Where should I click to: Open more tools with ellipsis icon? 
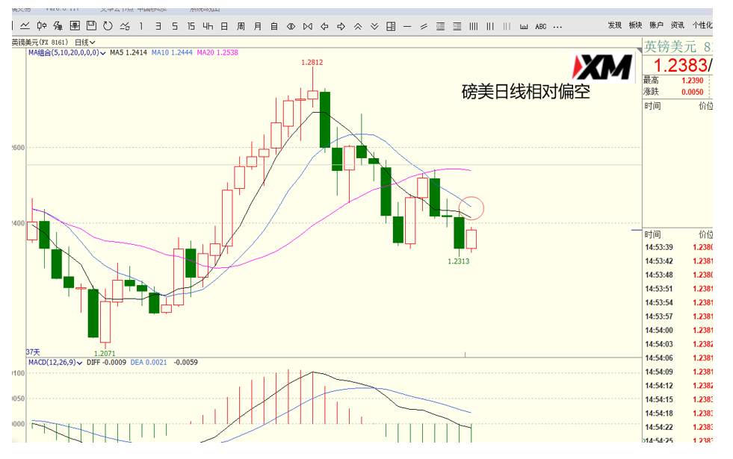pyautogui.click(x=557, y=27)
